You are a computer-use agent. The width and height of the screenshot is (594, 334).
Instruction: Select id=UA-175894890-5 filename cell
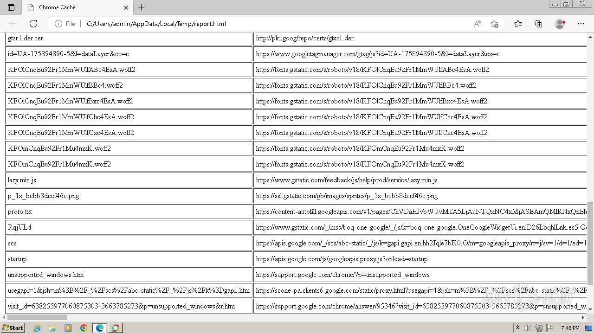129,54
